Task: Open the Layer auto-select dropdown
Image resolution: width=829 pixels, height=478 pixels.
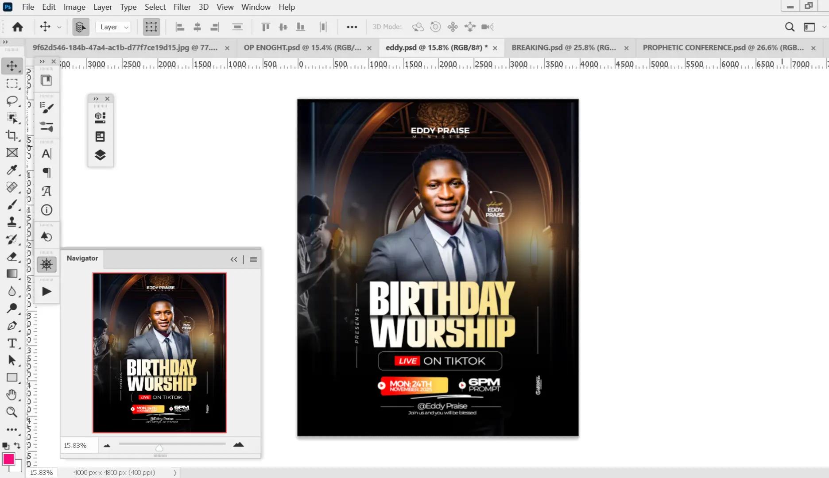Action: [x=113, y=27]
